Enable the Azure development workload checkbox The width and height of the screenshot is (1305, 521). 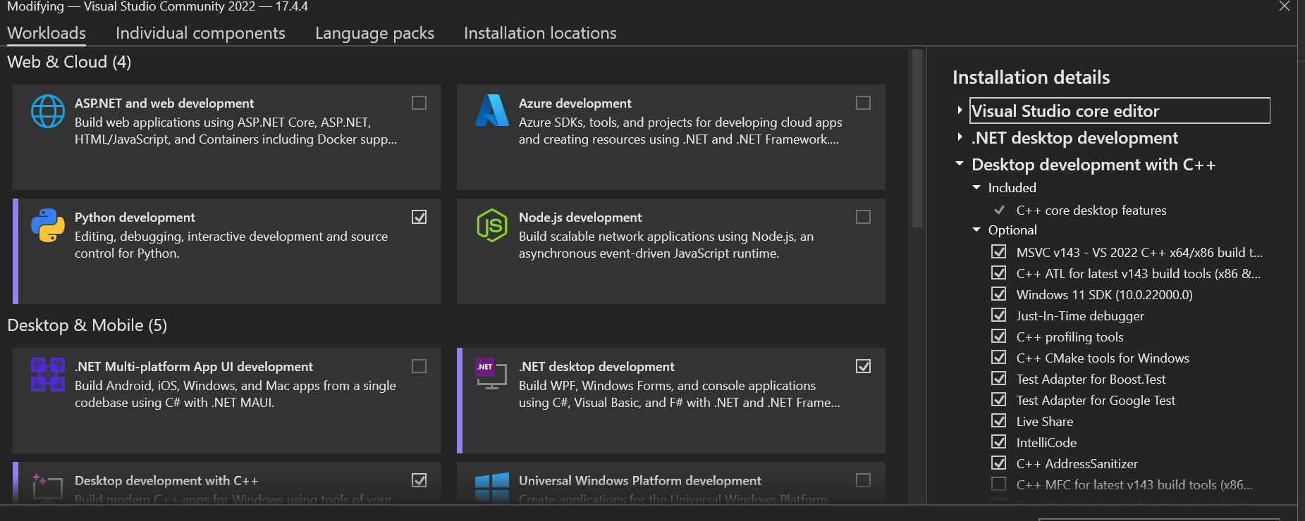tap(863, 103)
